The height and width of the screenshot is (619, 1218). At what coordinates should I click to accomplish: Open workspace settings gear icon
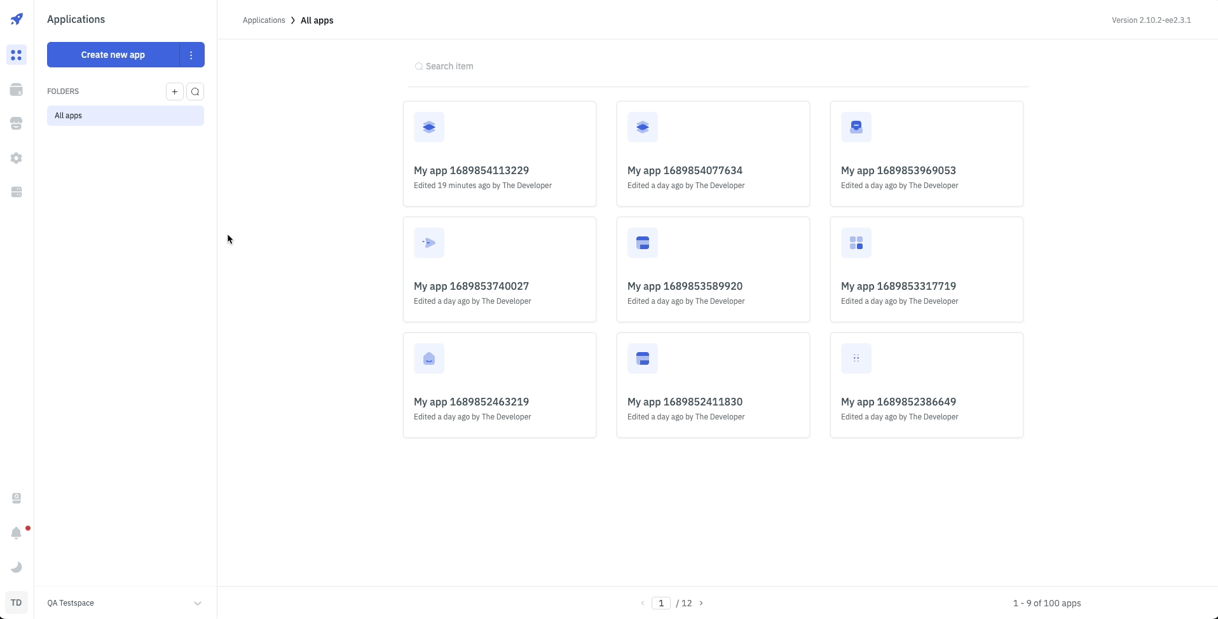pos(17,158)
